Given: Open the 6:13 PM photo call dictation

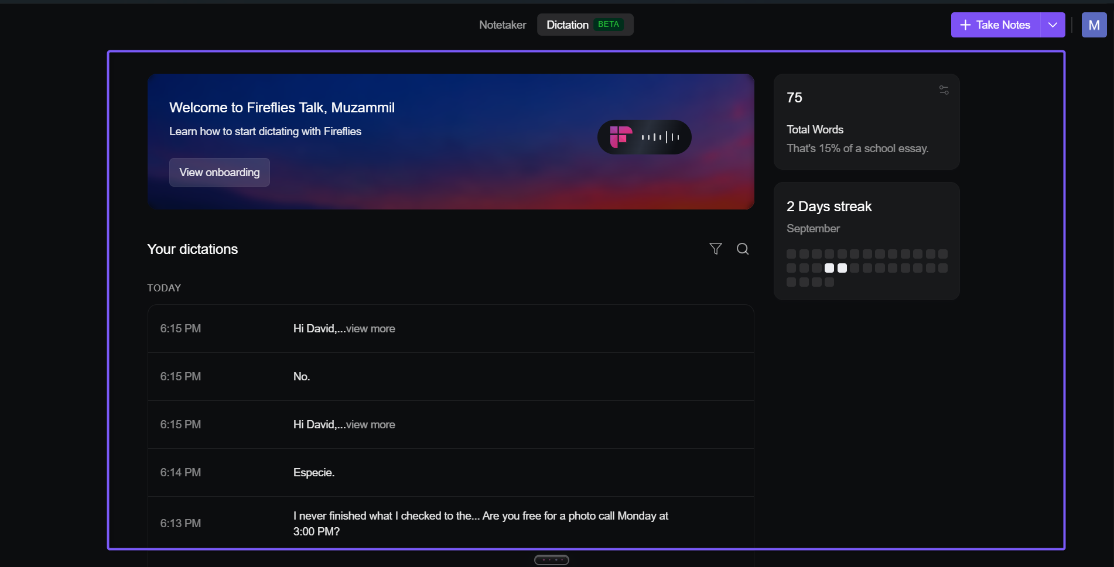Looking at the screenshot, I should (x=450, y=523).
